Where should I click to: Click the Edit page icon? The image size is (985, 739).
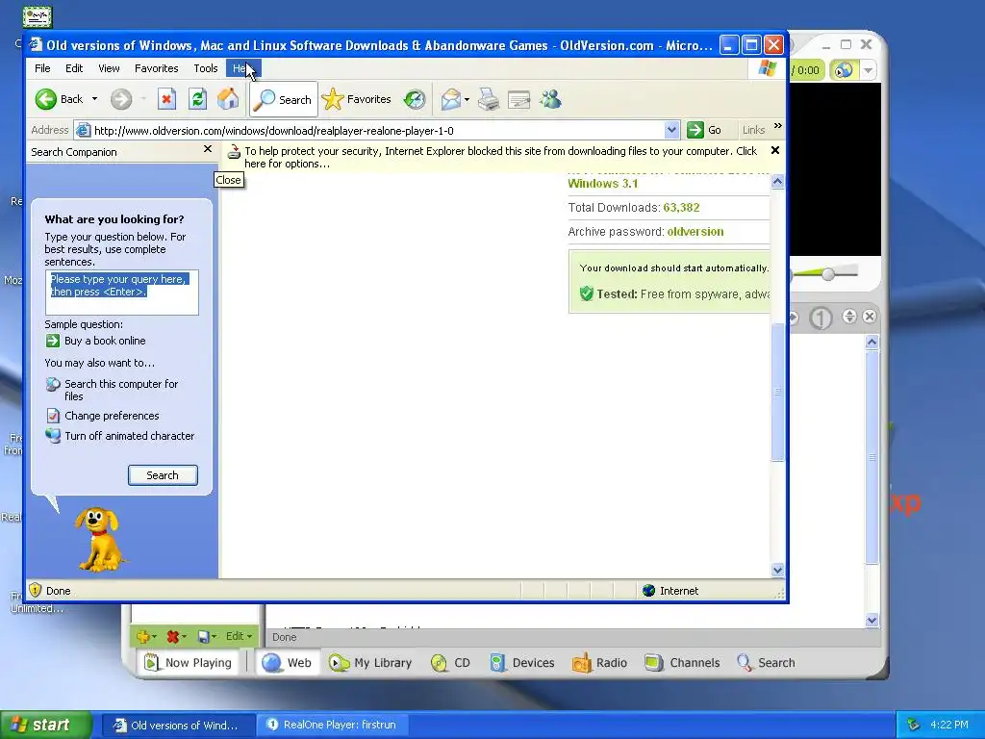[519, 99]
